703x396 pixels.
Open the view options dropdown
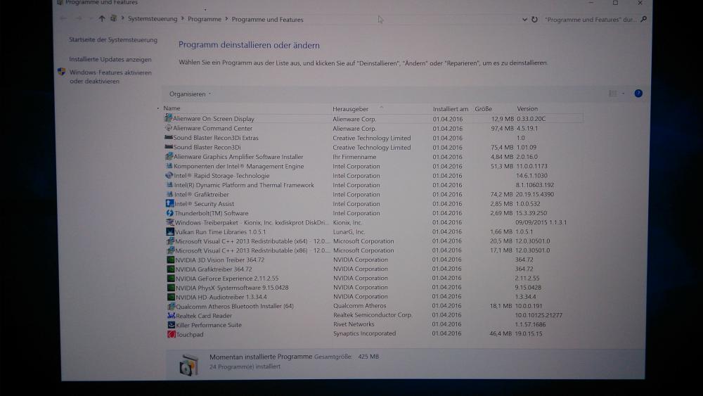[x=623, y=94]
